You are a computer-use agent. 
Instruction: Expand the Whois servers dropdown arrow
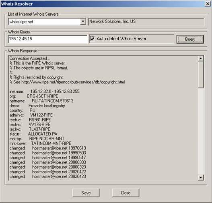[83, 21]
